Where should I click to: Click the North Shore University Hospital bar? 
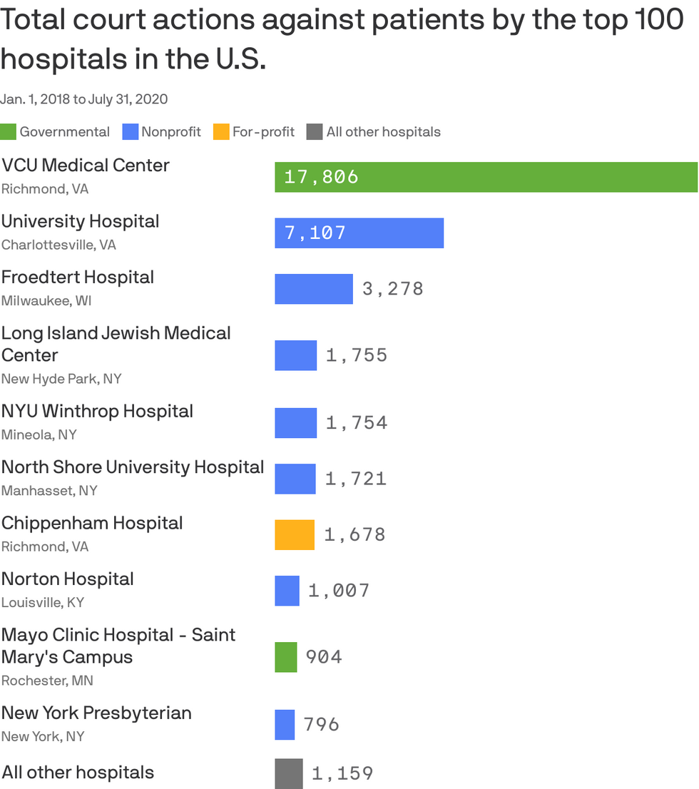[295, 479]
